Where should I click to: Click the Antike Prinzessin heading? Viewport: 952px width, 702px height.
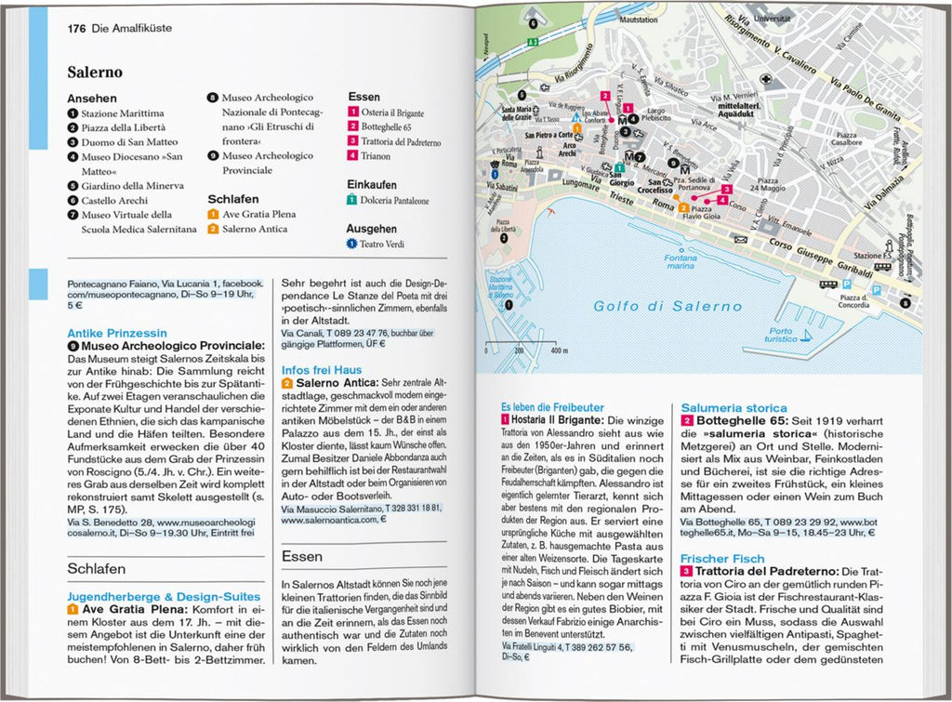tap(117, 333)
